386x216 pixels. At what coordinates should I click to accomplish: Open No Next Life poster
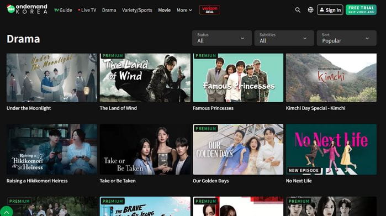pos(331,149)
